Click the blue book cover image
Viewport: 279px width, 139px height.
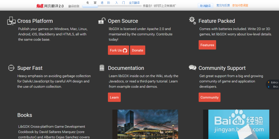[x=236, y=124]
